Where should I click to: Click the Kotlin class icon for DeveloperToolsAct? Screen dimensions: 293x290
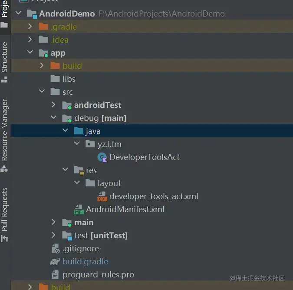pos(102,157)
